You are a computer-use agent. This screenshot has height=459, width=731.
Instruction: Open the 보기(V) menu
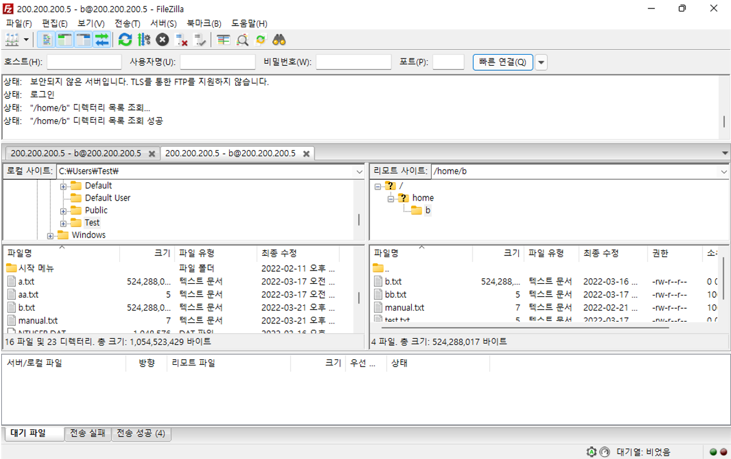[91, 23]
